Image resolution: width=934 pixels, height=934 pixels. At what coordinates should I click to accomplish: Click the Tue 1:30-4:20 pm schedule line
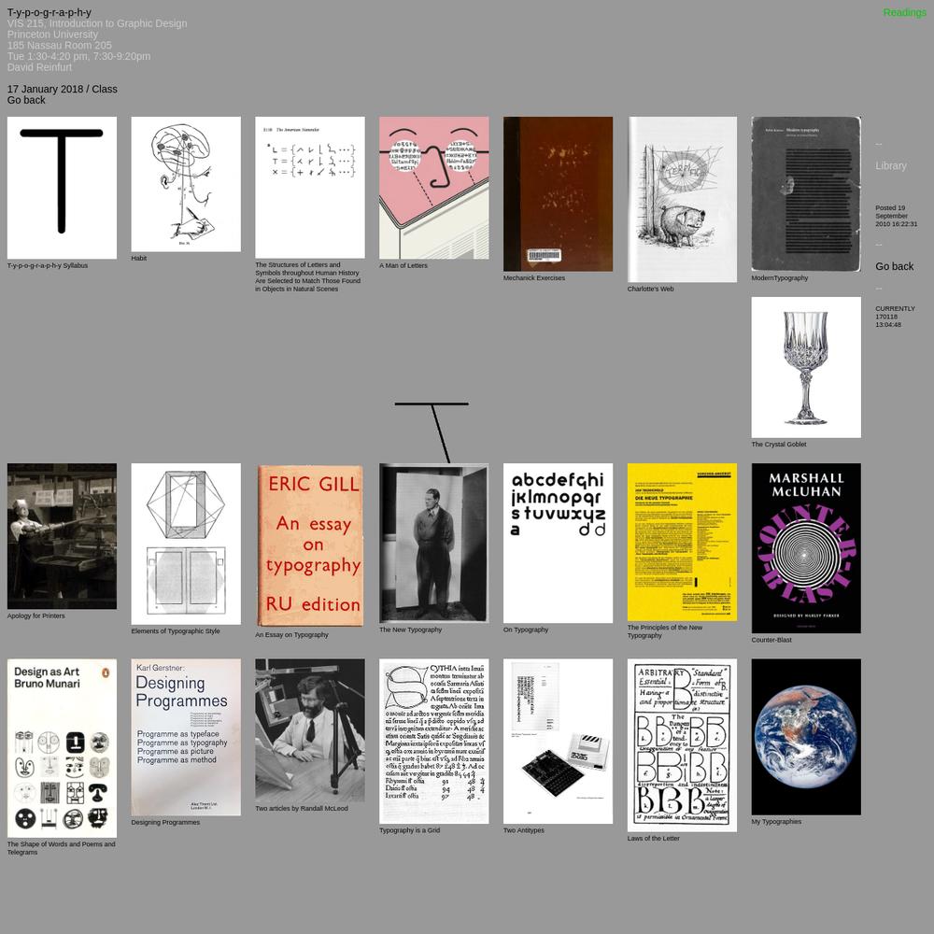pyautogui.click(x=78, y=56)
